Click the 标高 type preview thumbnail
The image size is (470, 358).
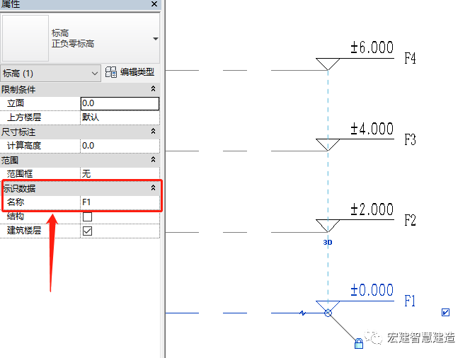coord(25,38)
